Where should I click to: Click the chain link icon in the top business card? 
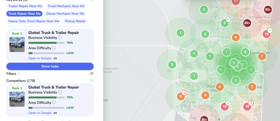55,58
